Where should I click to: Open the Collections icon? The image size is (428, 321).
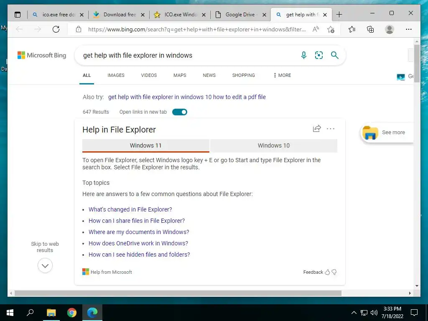(370, 29)
